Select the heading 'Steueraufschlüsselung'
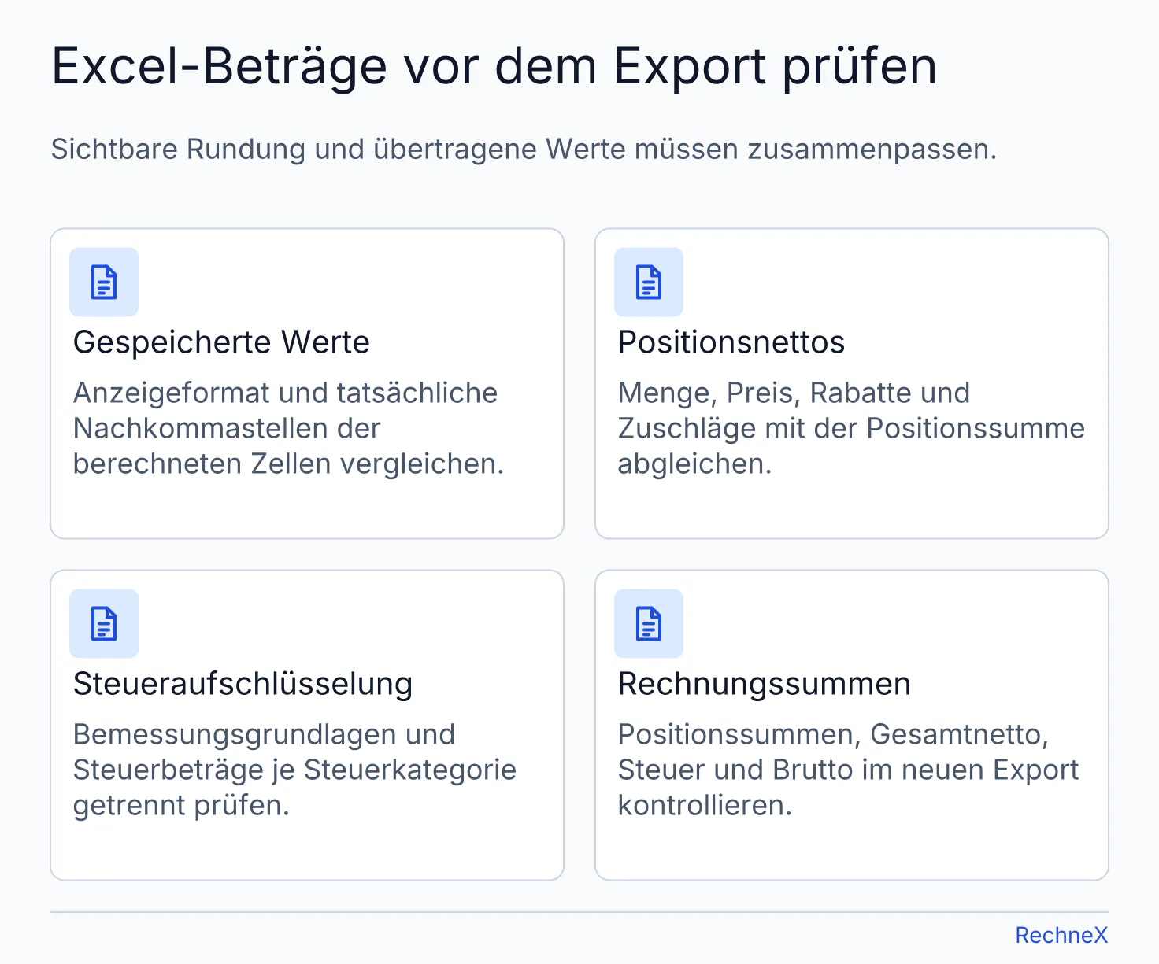 click(x=243, y=684)
